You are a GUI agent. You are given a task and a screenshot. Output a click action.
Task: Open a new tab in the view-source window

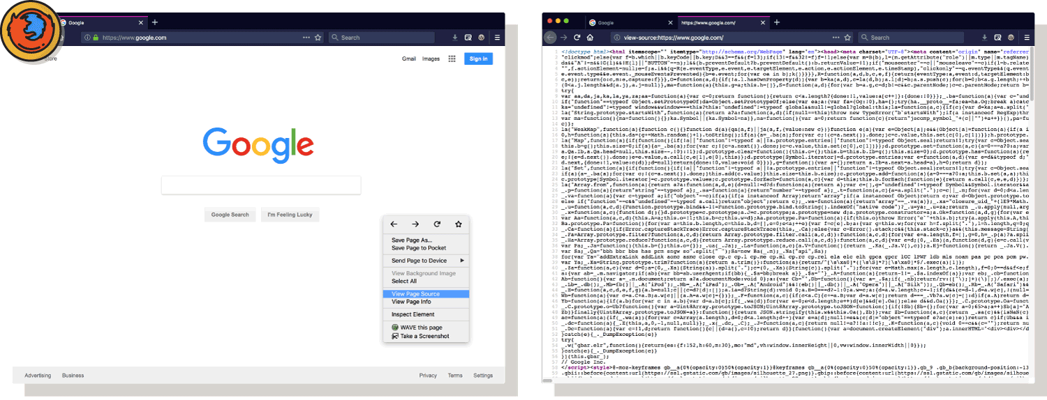coord(775,22)
